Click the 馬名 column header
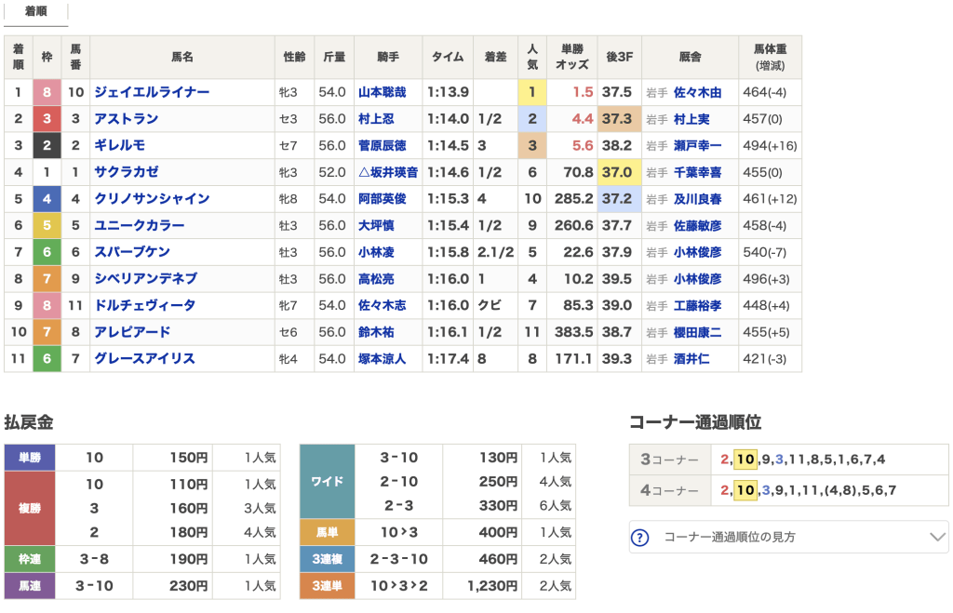 point(182,57)
